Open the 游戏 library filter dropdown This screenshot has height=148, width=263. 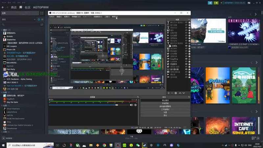[x=18, y=19]
